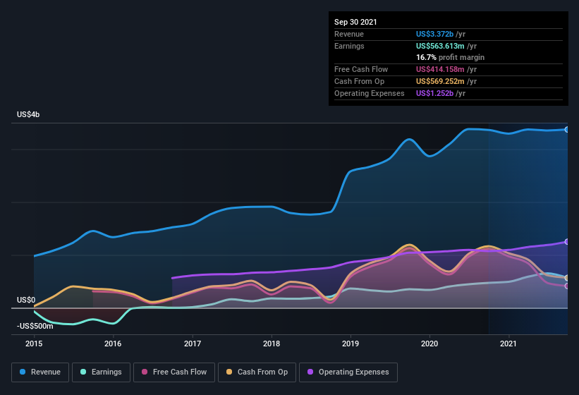The height and width of the screenshot is (395, 579).
Task: Click the 2017 x-axis label
Action: [x=193, y=344]
